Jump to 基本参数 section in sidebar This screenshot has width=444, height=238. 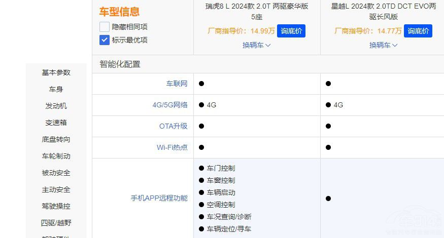(x=56, y=72)
